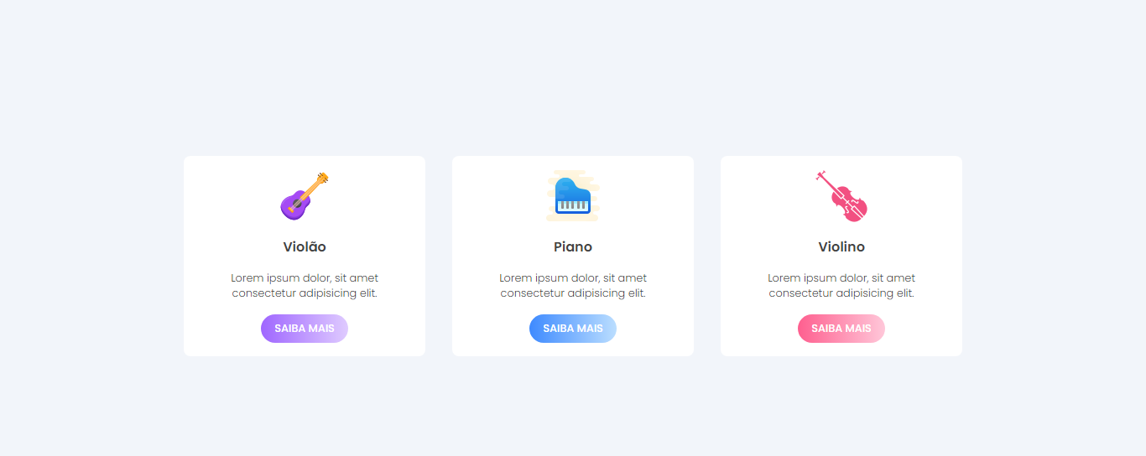Select the Piano card title
1146x456 pixels.
click(x=573, y=247)
